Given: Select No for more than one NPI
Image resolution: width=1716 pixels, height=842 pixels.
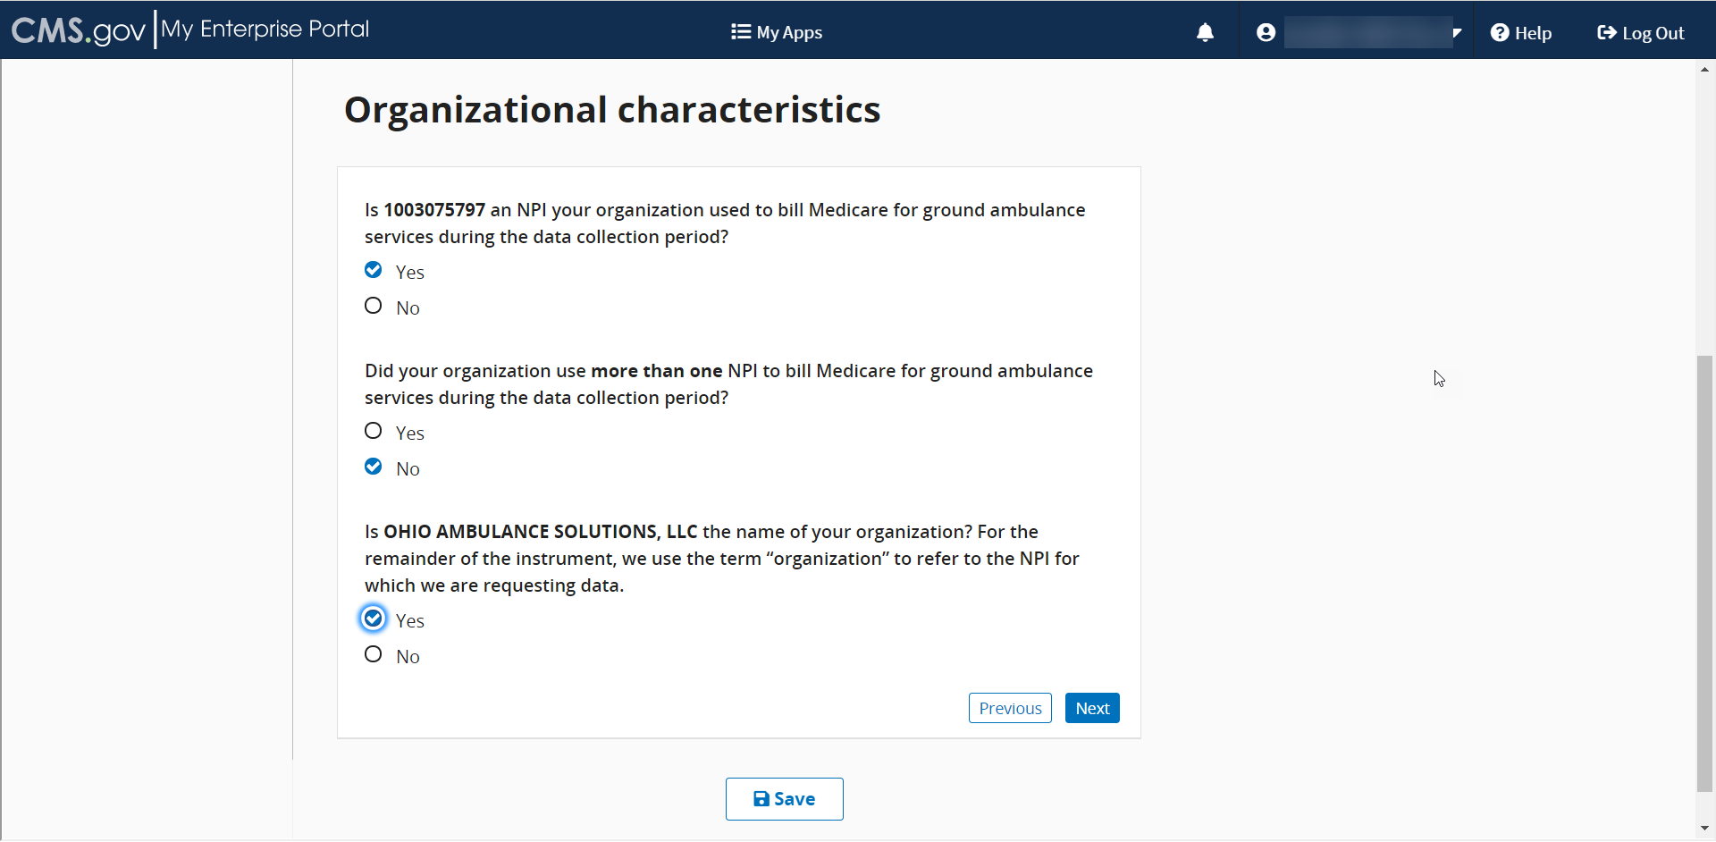Looking at the screenshot, I should (x=374, y=467).
